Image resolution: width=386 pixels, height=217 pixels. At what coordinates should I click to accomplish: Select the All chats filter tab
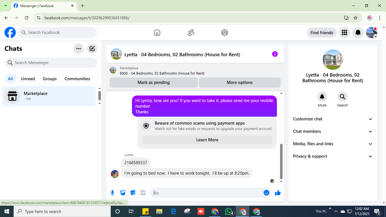coord(10,79)
